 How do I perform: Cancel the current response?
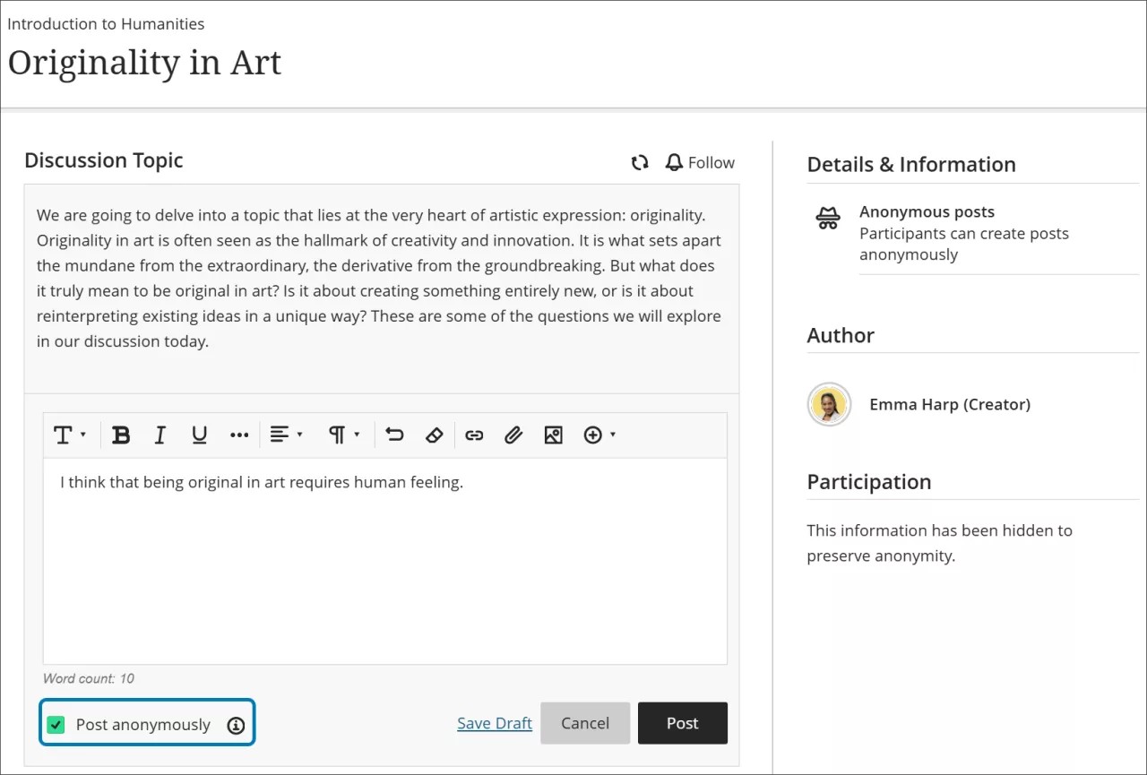pyautogui.click(x=585, y=723)
